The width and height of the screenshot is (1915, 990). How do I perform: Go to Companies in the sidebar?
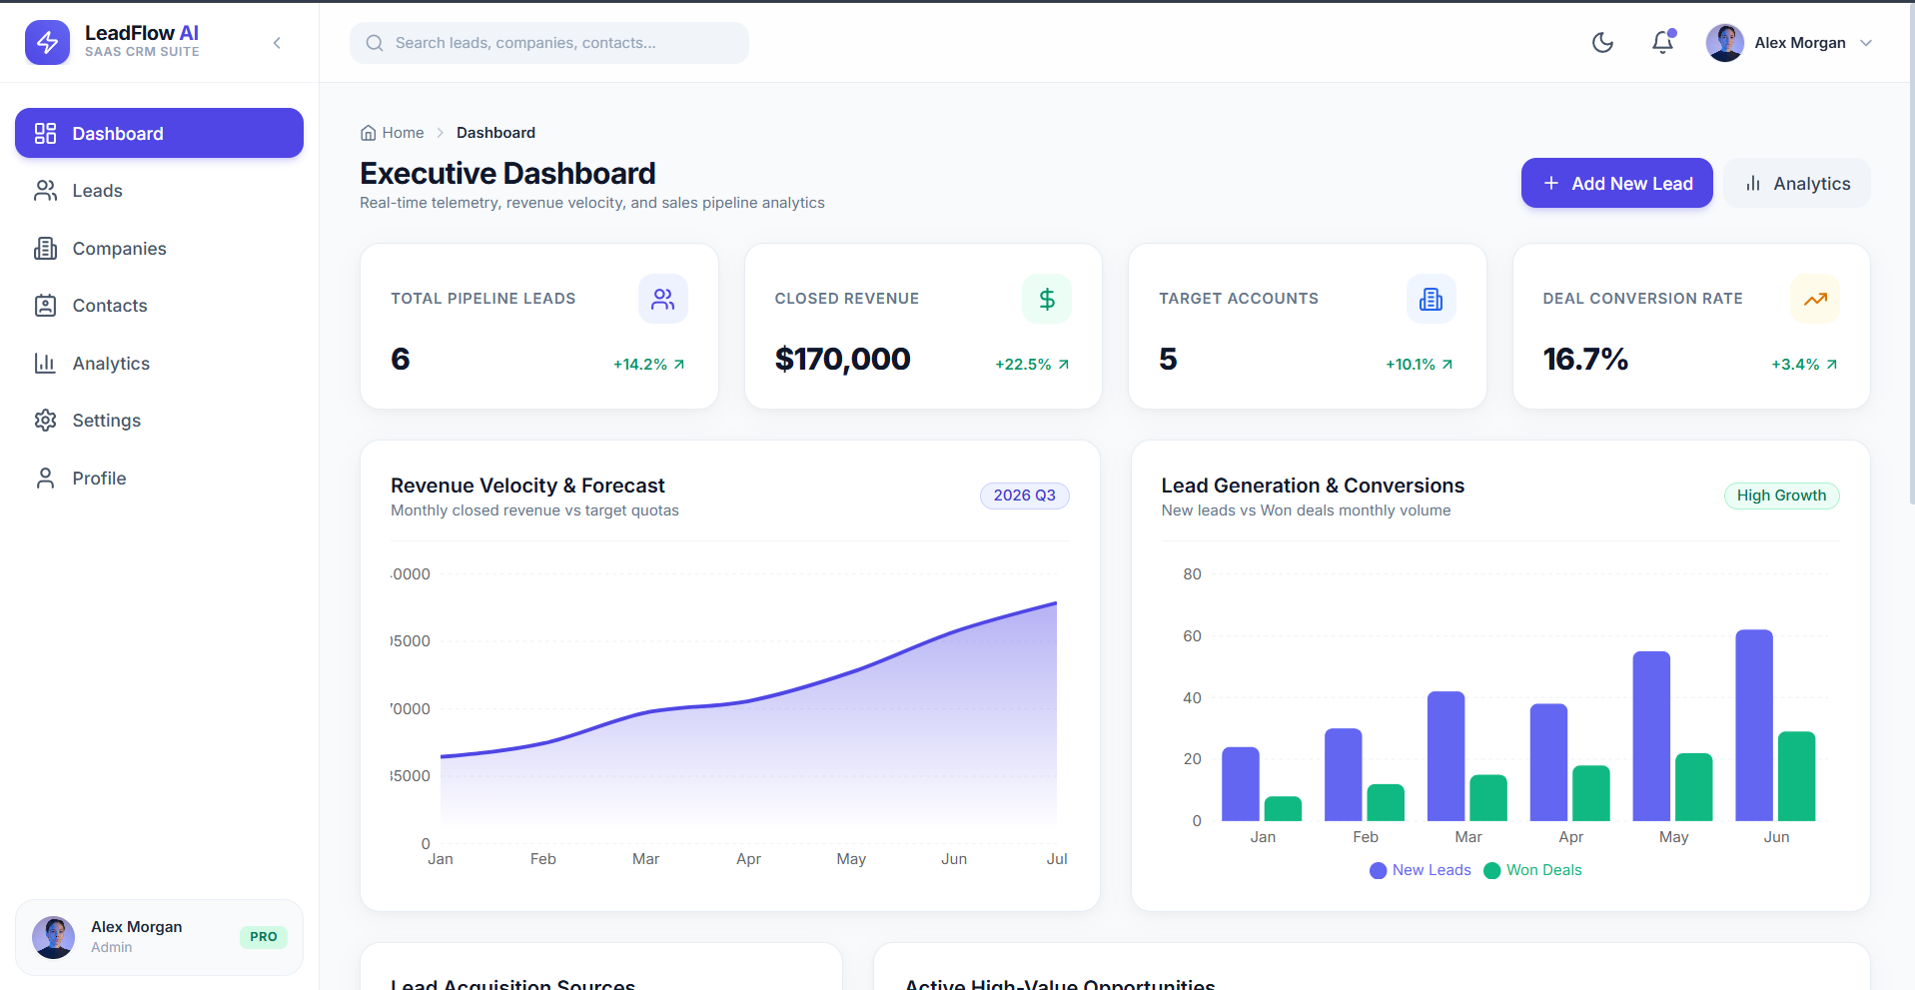click(x=159, y=249)
